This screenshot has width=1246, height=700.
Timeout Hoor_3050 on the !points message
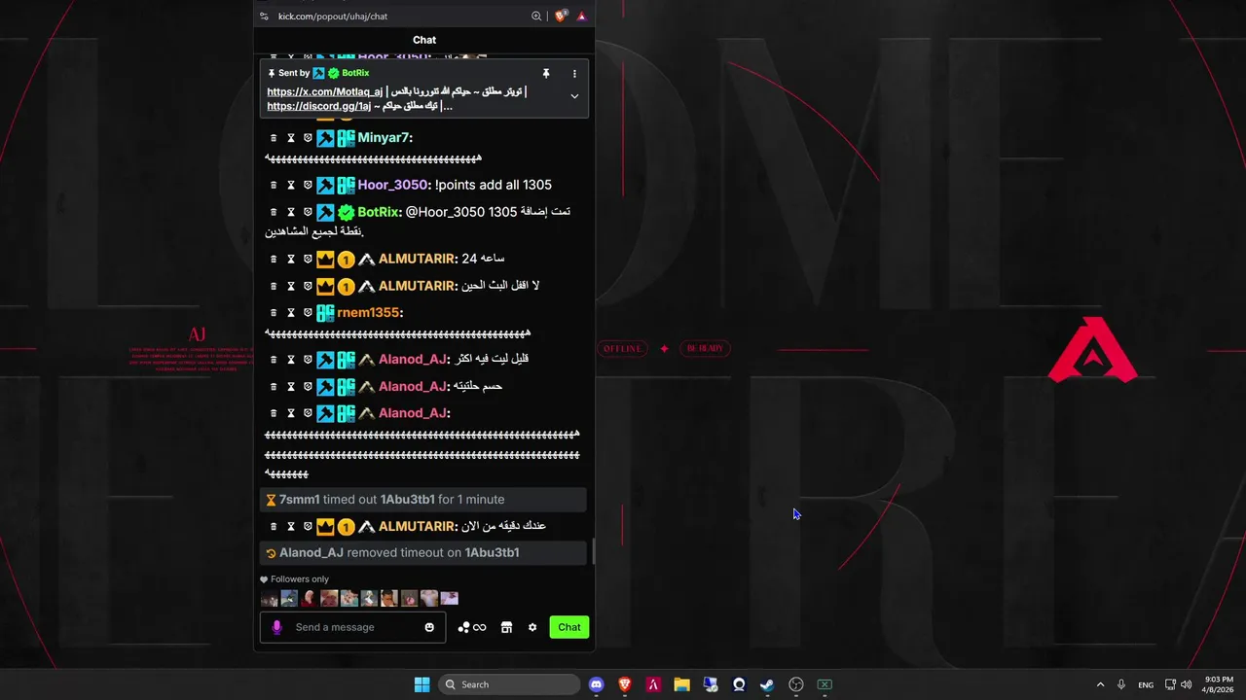tap(291, 185)
